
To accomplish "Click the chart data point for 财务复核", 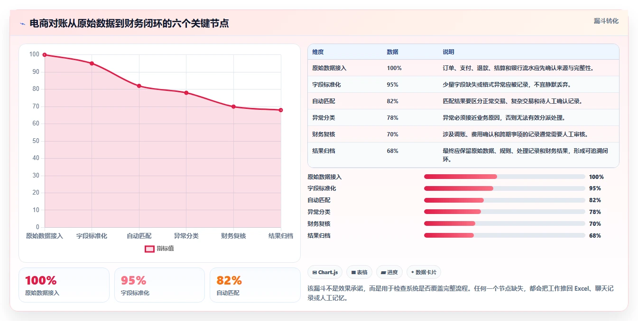I will click(x=233, y=107).
